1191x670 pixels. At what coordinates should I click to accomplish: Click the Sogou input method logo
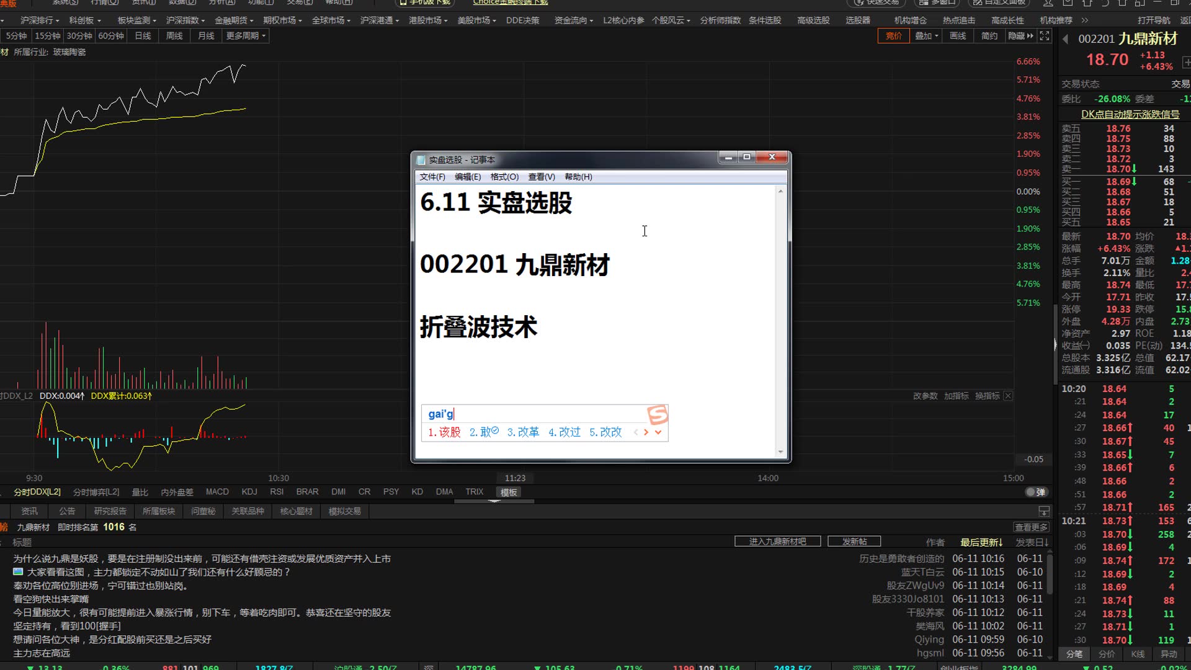coord(657,414)
